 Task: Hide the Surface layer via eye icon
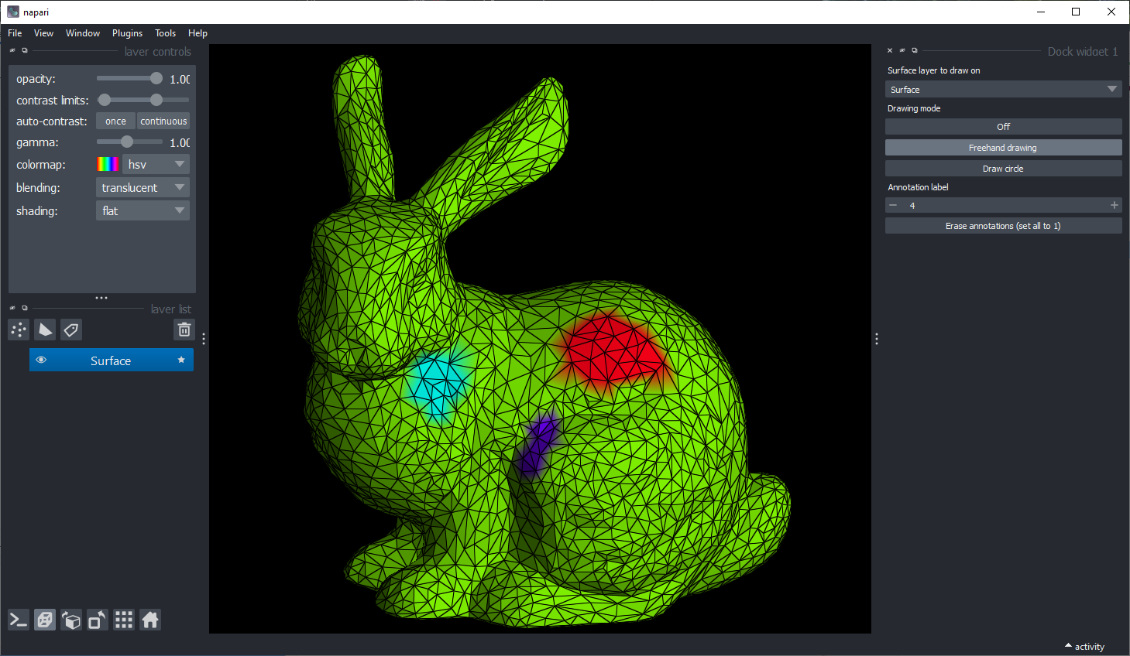pos(42,360)
